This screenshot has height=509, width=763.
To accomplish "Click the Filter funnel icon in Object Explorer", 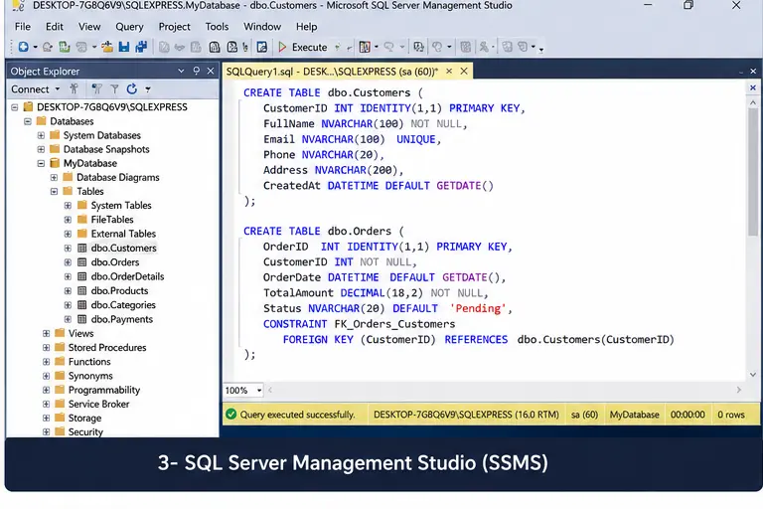I will tap(114, 88).
